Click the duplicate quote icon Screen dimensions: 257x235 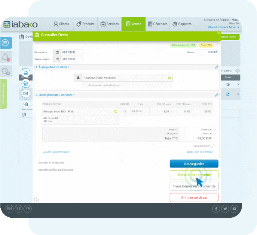[26, 104]
